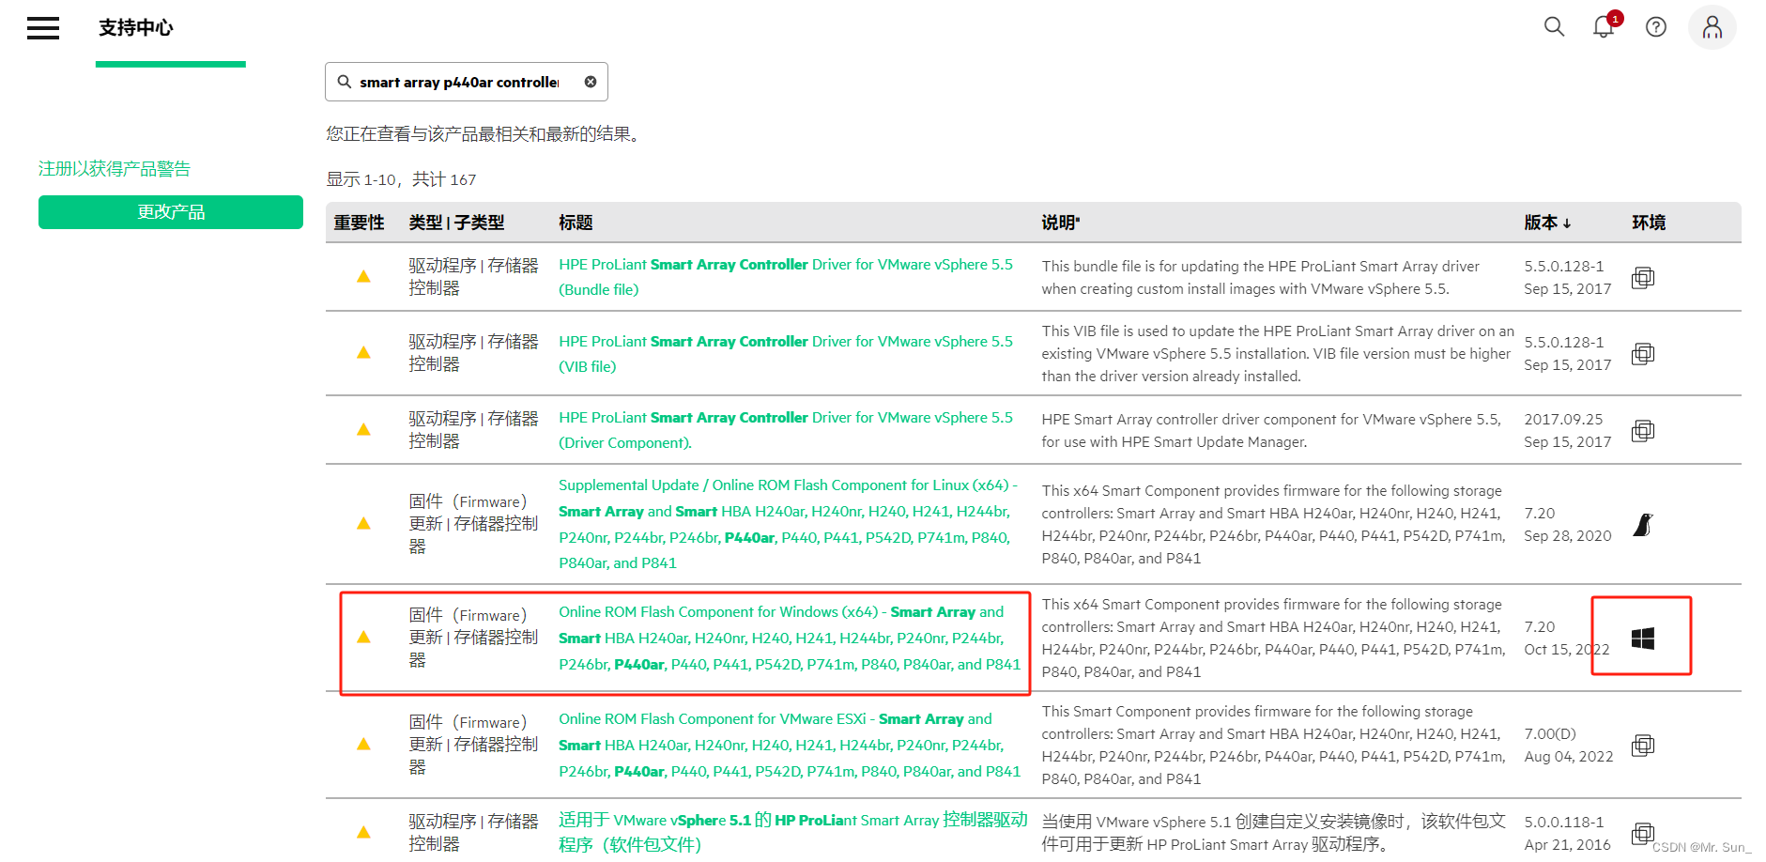Select the 5.0.0.118-1 version cell
The width and height of the screenshot is (1766, 862).
click(1568, 834)
